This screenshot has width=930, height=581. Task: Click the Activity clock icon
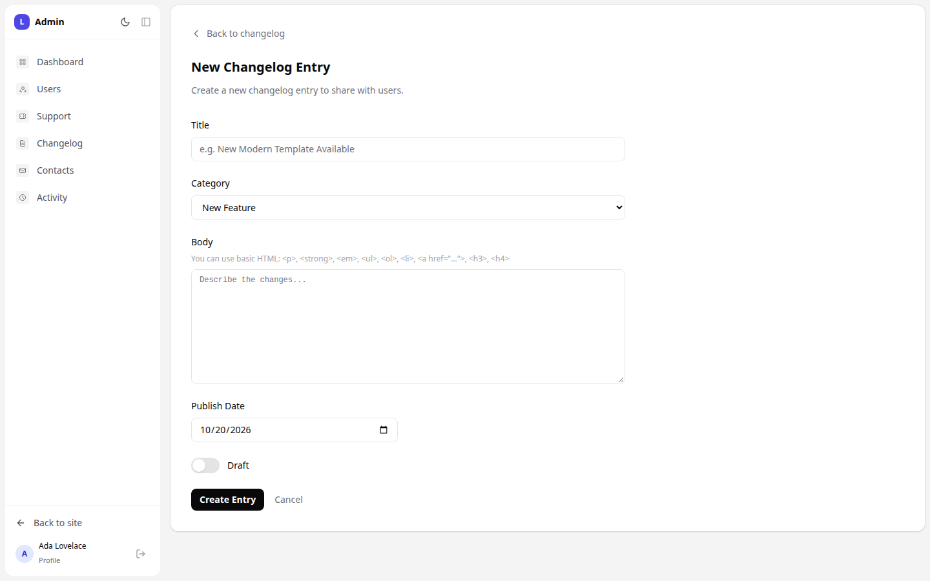click(23, 198)
